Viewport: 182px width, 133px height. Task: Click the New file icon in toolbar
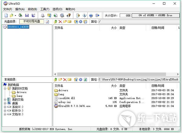coord(6,15)
